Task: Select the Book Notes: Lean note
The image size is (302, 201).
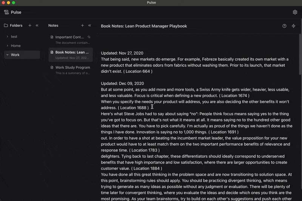Action: 72,53
